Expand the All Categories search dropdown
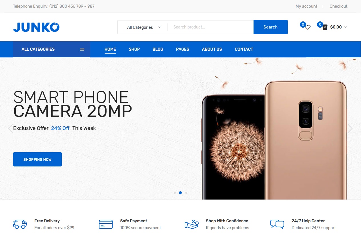This screenshot has width=361, height=242. pos(143,27)
